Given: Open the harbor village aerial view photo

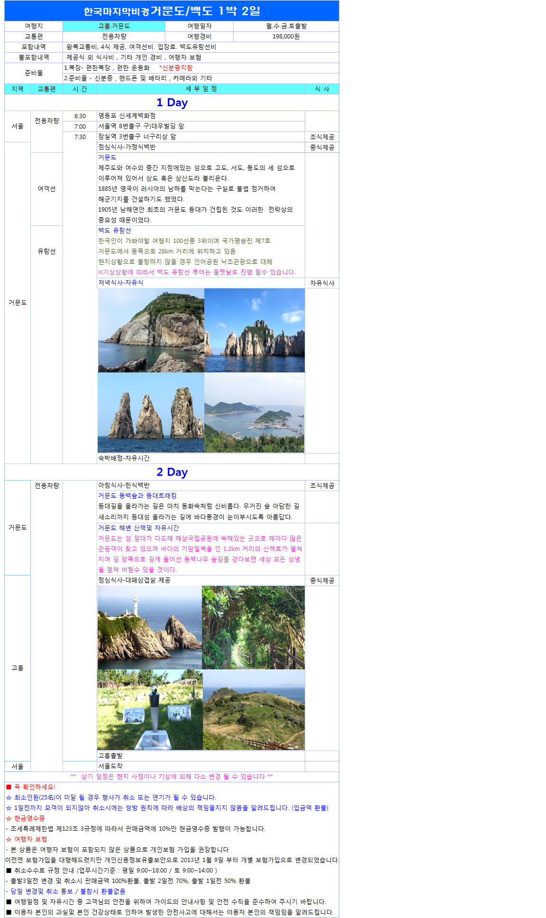Looking at the screenshot, I should coord(255,413).
